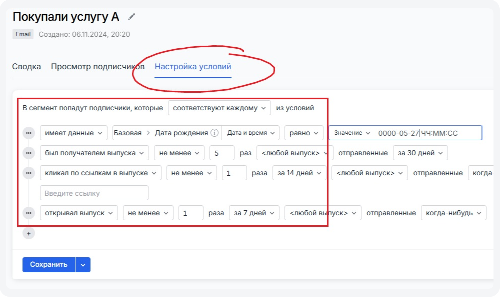Open options menu for recipient condition row
Viewport: 500px width, 297px height.
pyautogui.click(x=29, y=153)
